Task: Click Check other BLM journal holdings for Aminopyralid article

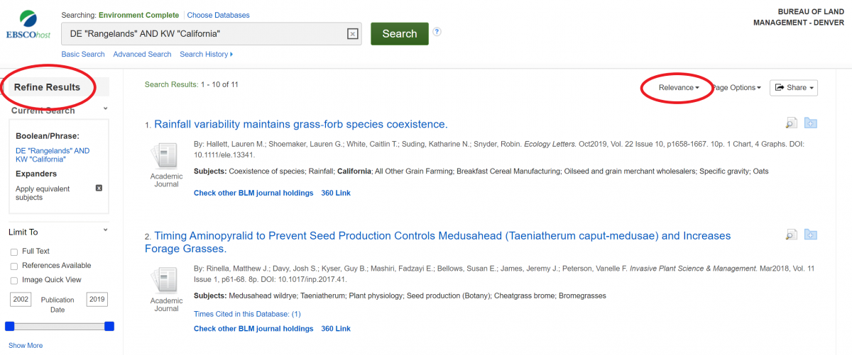Action: coord(253,329)
